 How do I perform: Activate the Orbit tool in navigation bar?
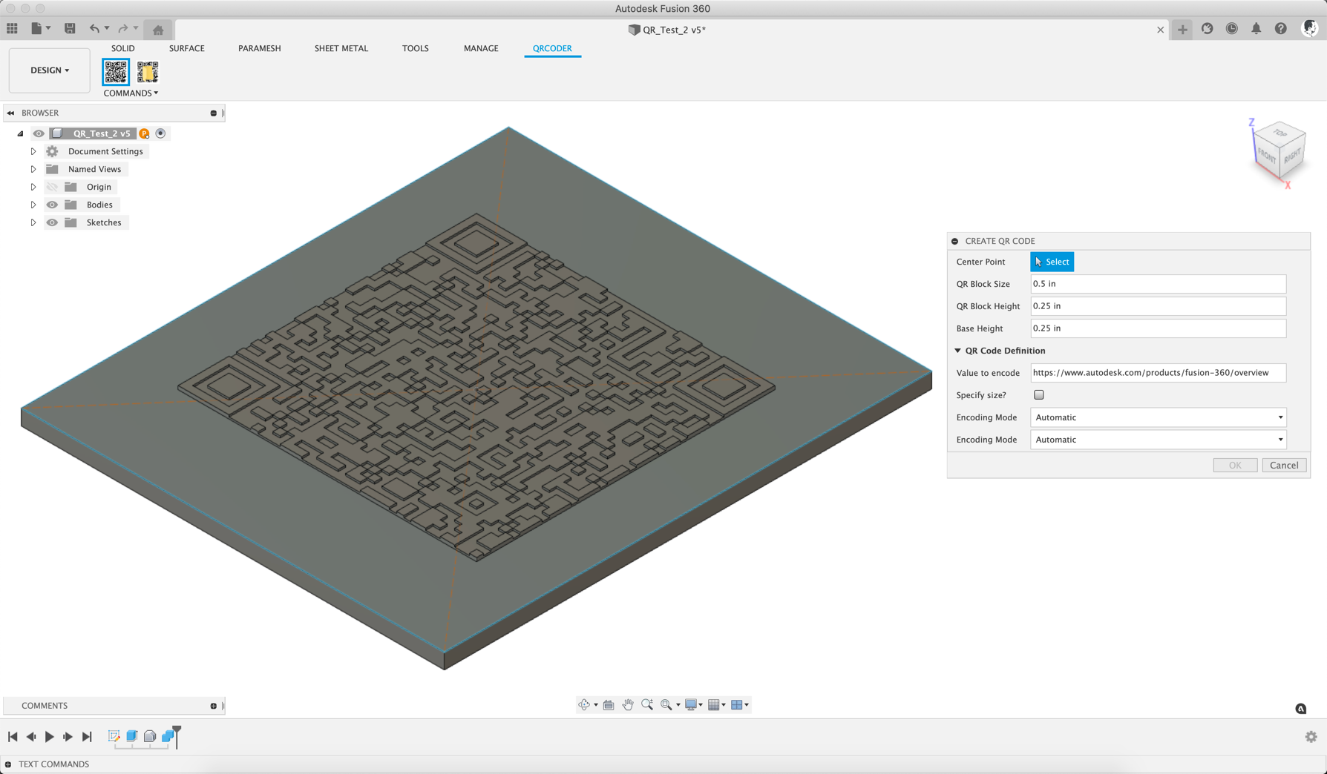(x=584, y=704)
